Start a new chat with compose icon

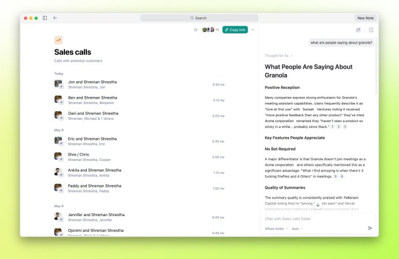pos(358,30)
